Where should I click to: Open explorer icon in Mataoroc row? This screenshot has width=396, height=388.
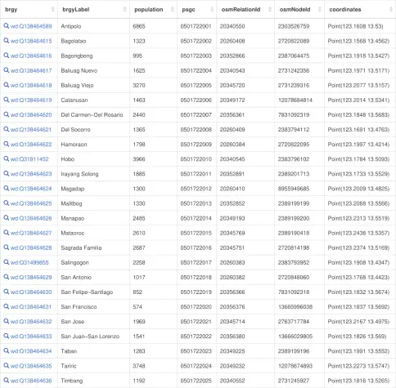6,233
